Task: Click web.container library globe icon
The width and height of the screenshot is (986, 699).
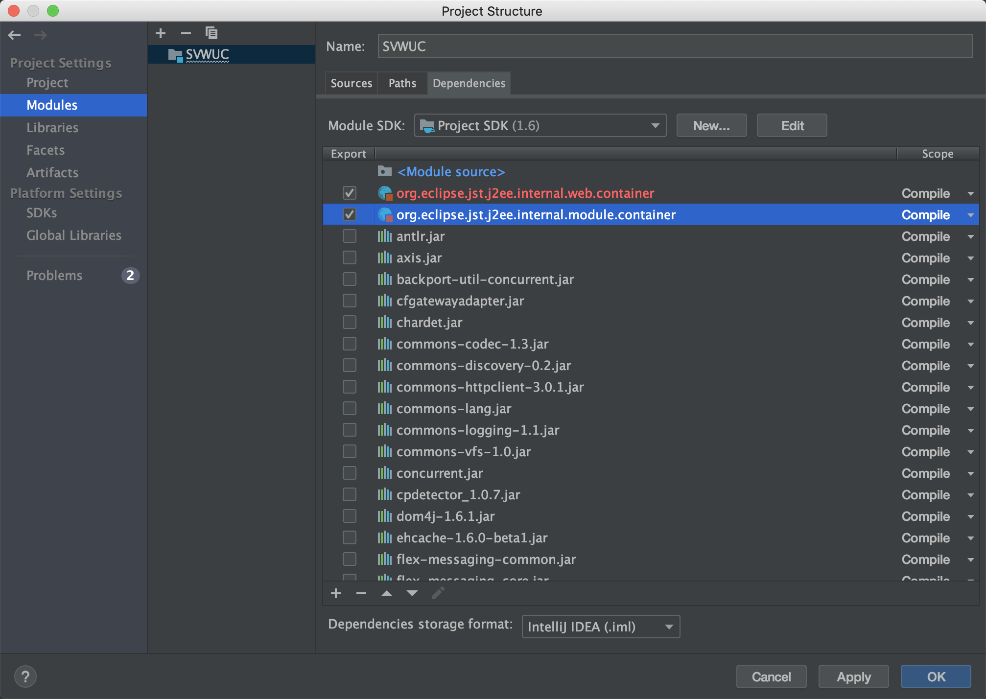Action: pyautogui.click(x=385, y=193)
